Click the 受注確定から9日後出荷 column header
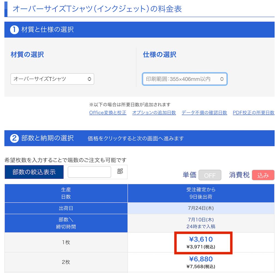This screenshot has height=273, width=279. click(201, 193)
